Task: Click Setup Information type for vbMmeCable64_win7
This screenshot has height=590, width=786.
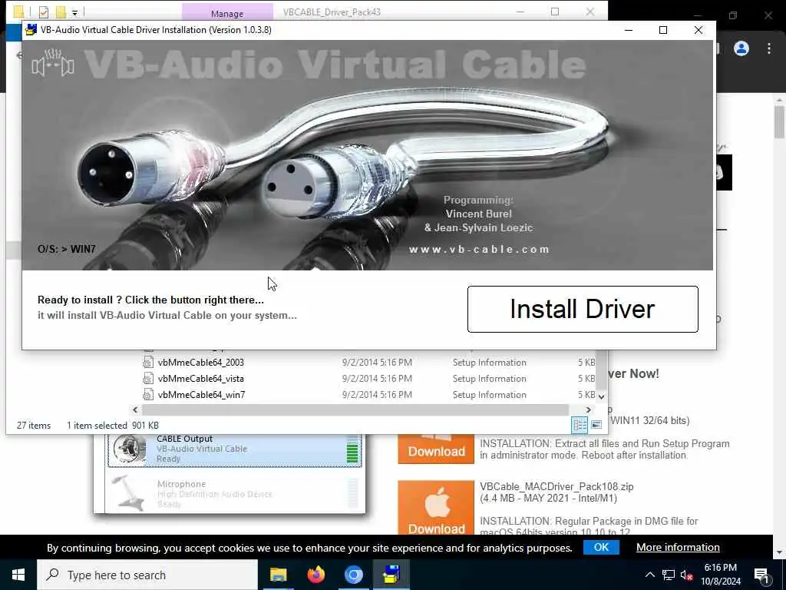Action: [x=489, y=395]
